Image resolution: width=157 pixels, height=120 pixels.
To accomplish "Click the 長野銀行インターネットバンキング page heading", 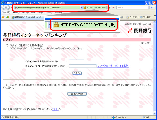I will (x=35, y=35).
